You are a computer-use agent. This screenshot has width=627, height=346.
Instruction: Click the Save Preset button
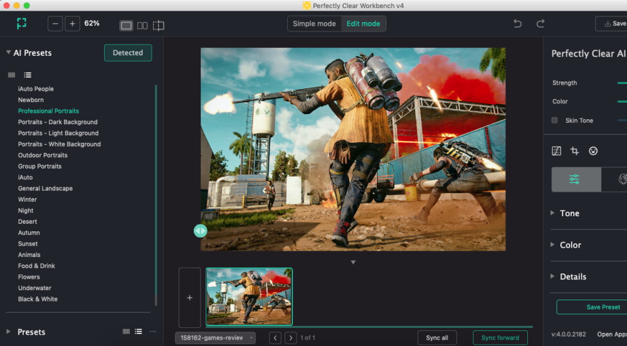tap(593, 307)
